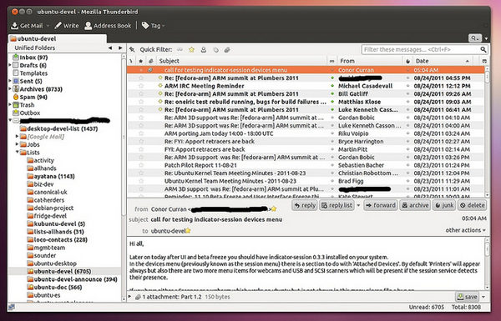Image resolution: width=501 pixels, height=321 pixels.
Task: Open the Outbox folder
Action: (26, 113)
